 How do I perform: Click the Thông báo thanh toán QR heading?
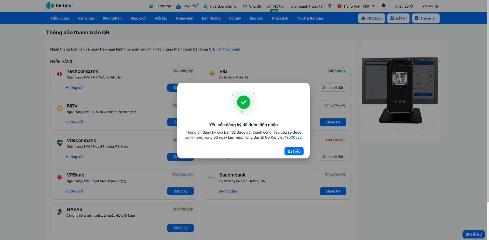(78, 33)
